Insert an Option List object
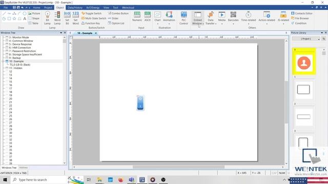The image size is (328, 184). coord(116,24)
